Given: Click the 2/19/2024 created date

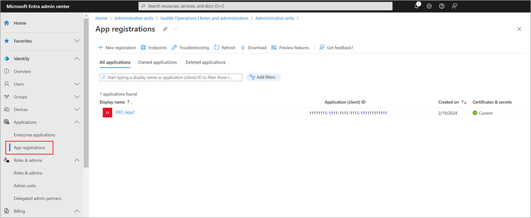Looking at the screenshot, I should [448, 113].
